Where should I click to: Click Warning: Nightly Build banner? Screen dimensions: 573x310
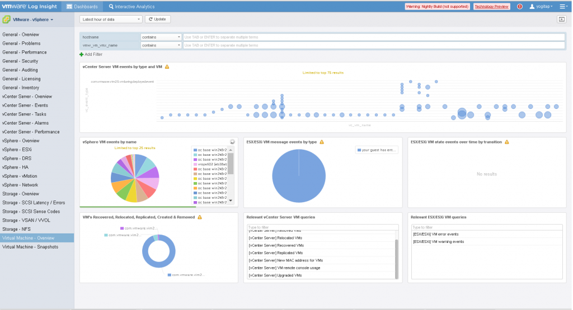point(437,7)
